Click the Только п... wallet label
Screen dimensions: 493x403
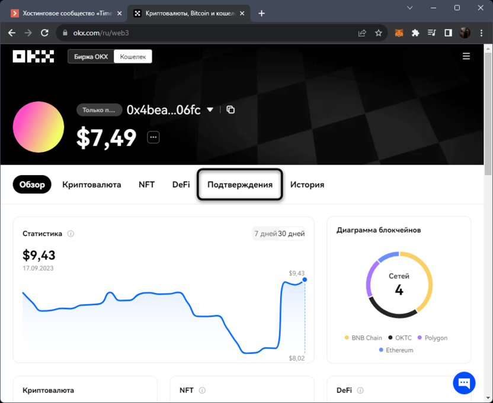coord(99,110)
